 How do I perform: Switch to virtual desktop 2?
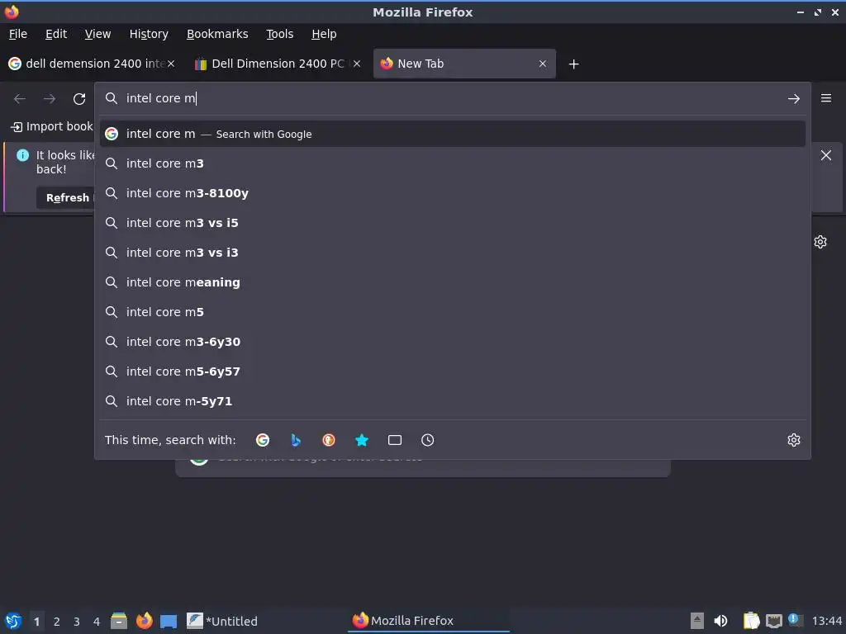pos(57,622)
